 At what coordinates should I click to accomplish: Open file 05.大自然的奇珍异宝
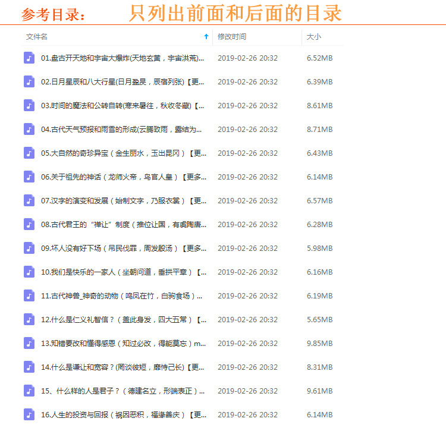[x=123, y=153]
